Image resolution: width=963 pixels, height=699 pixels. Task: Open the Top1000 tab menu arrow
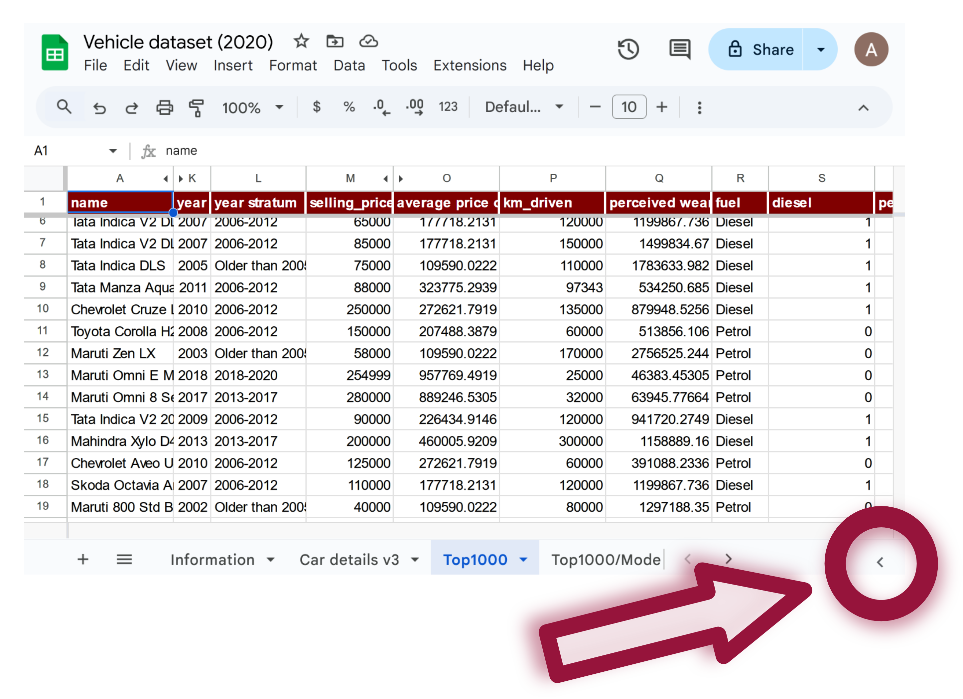point(523,560)
